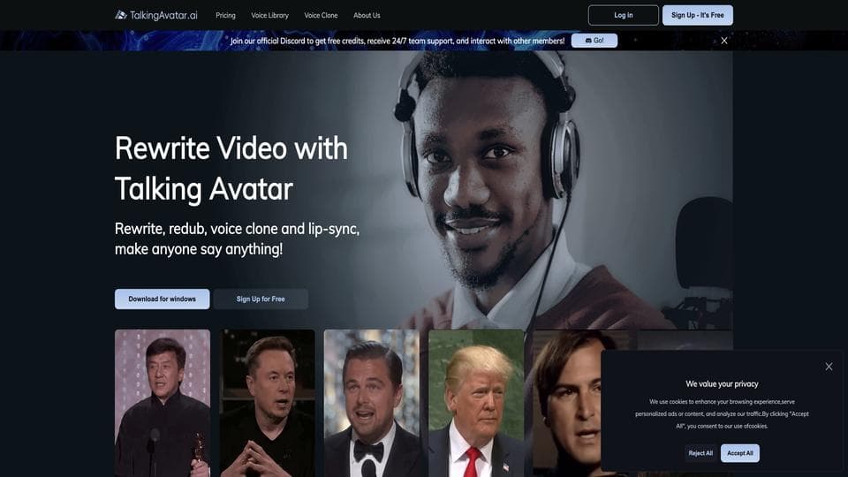Click the 'Rewrite, redub, voice clone' subtitle text

(x=237, y=238)
